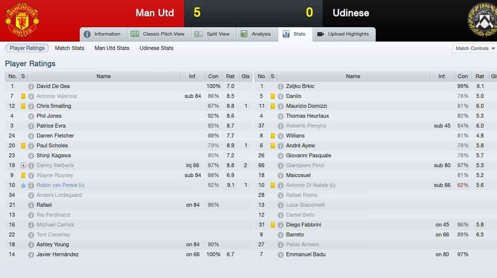Open the Man Utd Stats view
Image resolution: width=497 pixels, height=278 pixels.
[x=112, y=48]
